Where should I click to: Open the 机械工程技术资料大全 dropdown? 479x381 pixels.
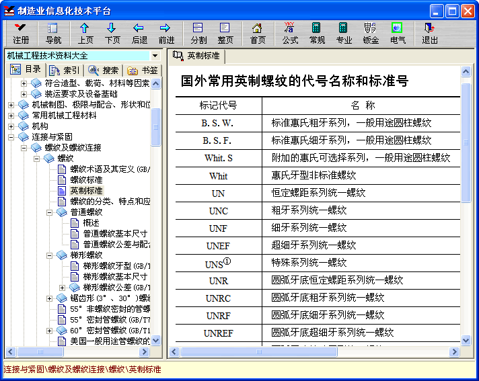click(155, 56)
